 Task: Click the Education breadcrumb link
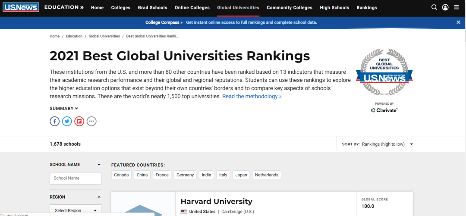click(74, 36)
